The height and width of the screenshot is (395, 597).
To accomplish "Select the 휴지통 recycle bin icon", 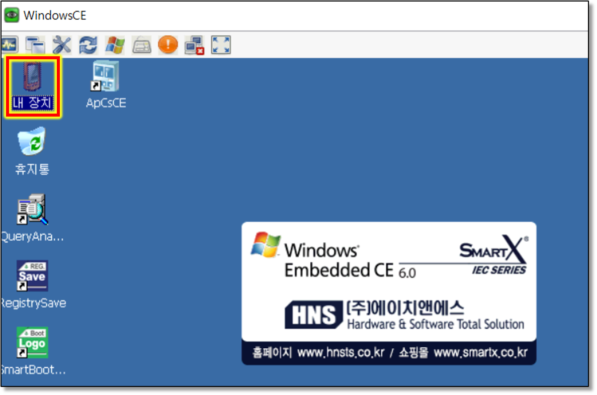I will [x=32, y=142].
